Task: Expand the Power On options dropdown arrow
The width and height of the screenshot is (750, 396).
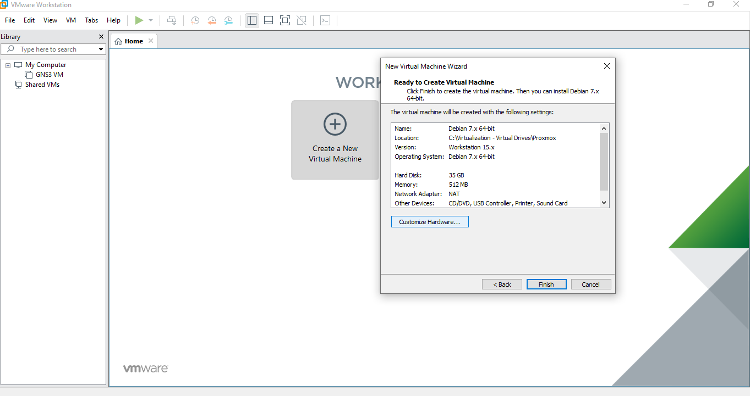Action: pos(150,20)
